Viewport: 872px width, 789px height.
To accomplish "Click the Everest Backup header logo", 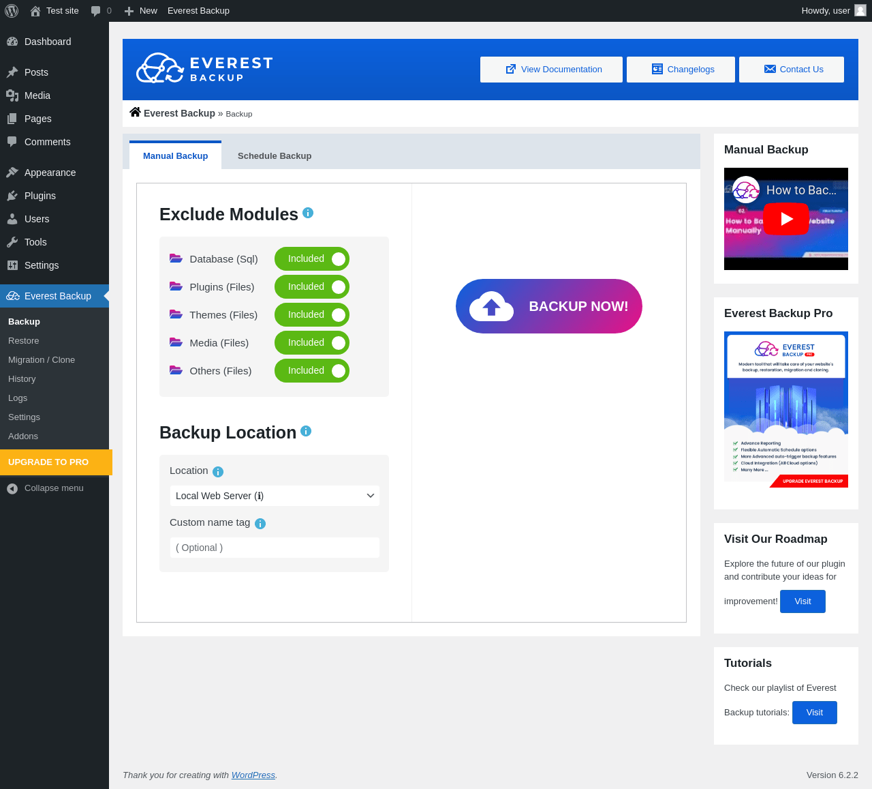I will click(x=204, y=68).
